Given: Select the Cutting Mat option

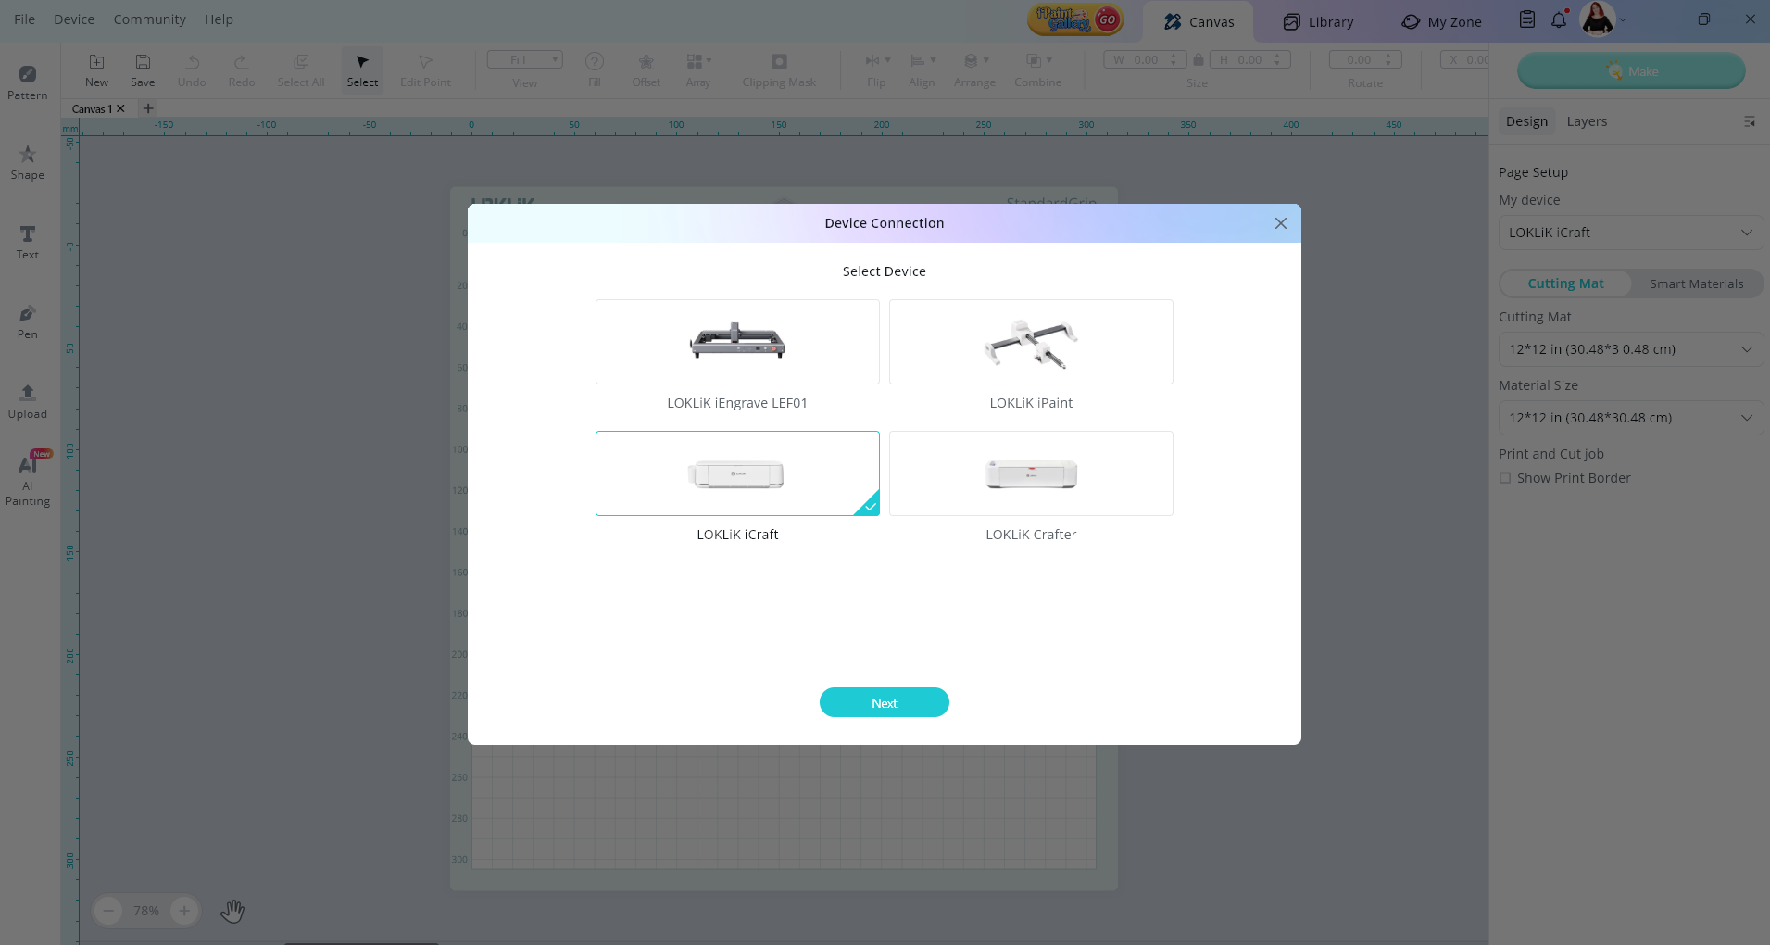Looking at the screenshot, I should pos(1565,283).
